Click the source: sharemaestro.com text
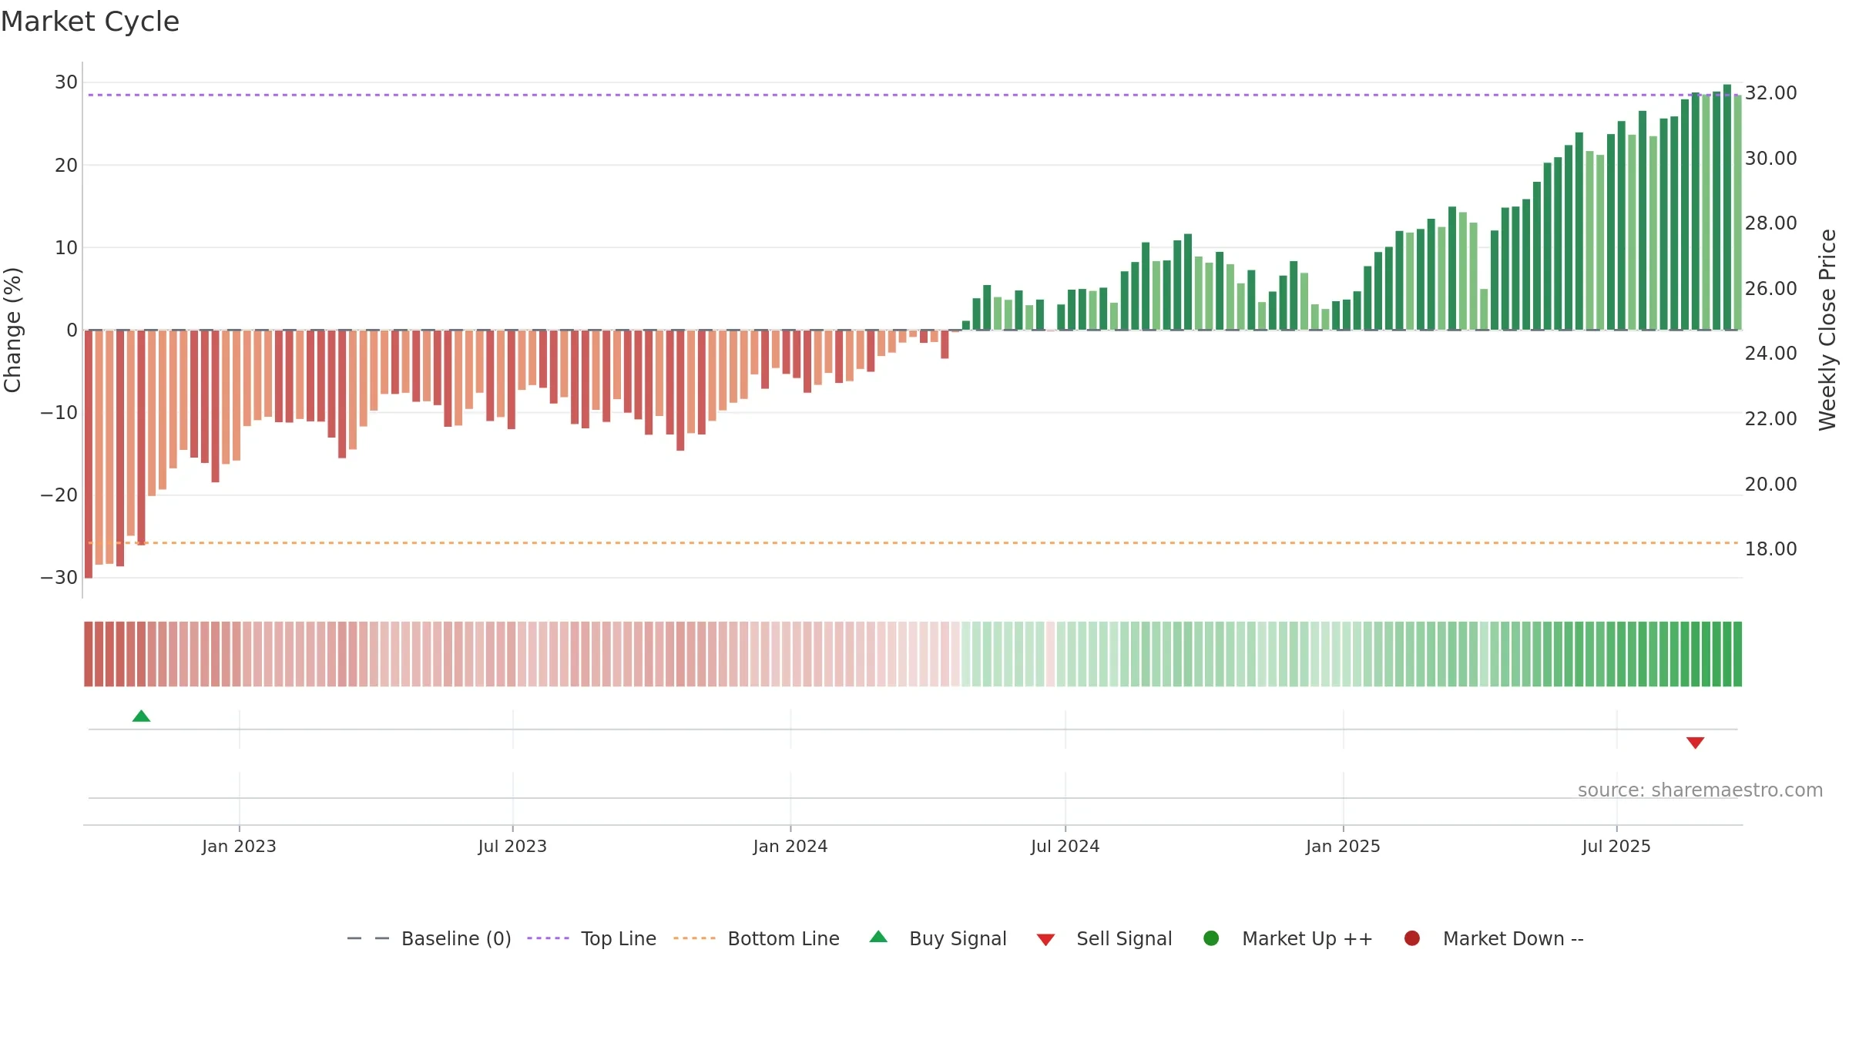1849x1040 pixels. point(1700,790)
